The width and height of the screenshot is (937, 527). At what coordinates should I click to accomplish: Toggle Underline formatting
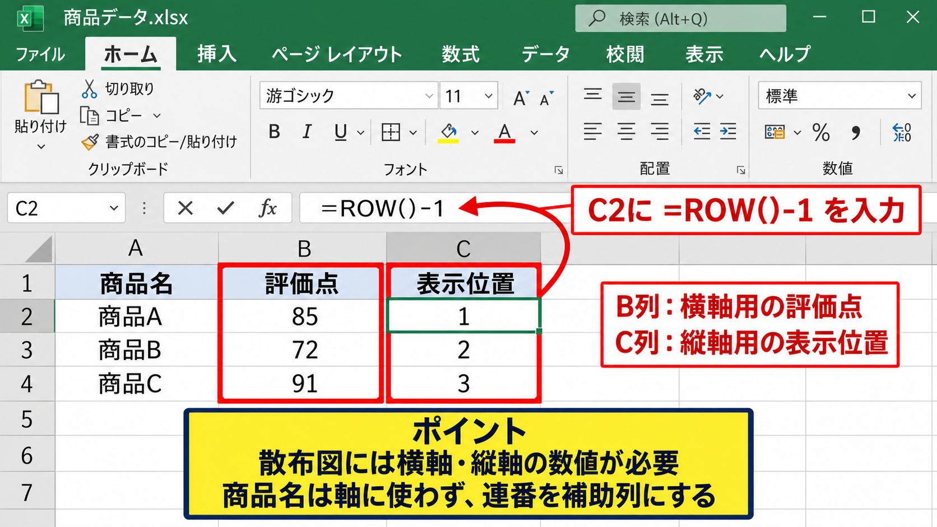coord(340,133)
